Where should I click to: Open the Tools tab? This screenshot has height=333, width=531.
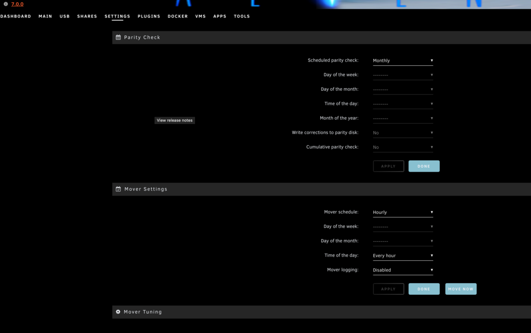coord(242,16)
